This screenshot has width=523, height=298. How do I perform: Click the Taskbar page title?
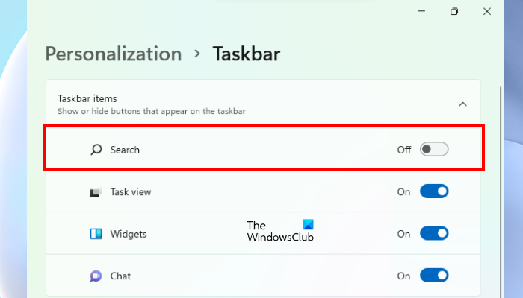click(x=247, y=54)
